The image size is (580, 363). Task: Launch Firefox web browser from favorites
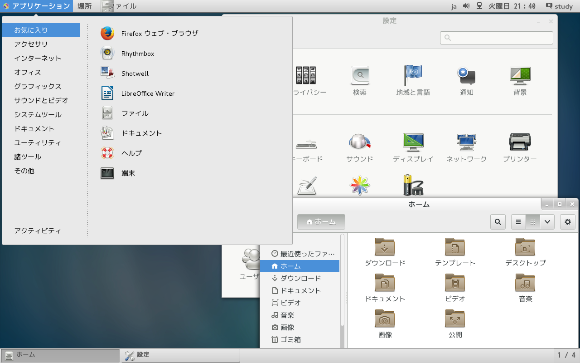pyautogui.click(x=149, y=33)
